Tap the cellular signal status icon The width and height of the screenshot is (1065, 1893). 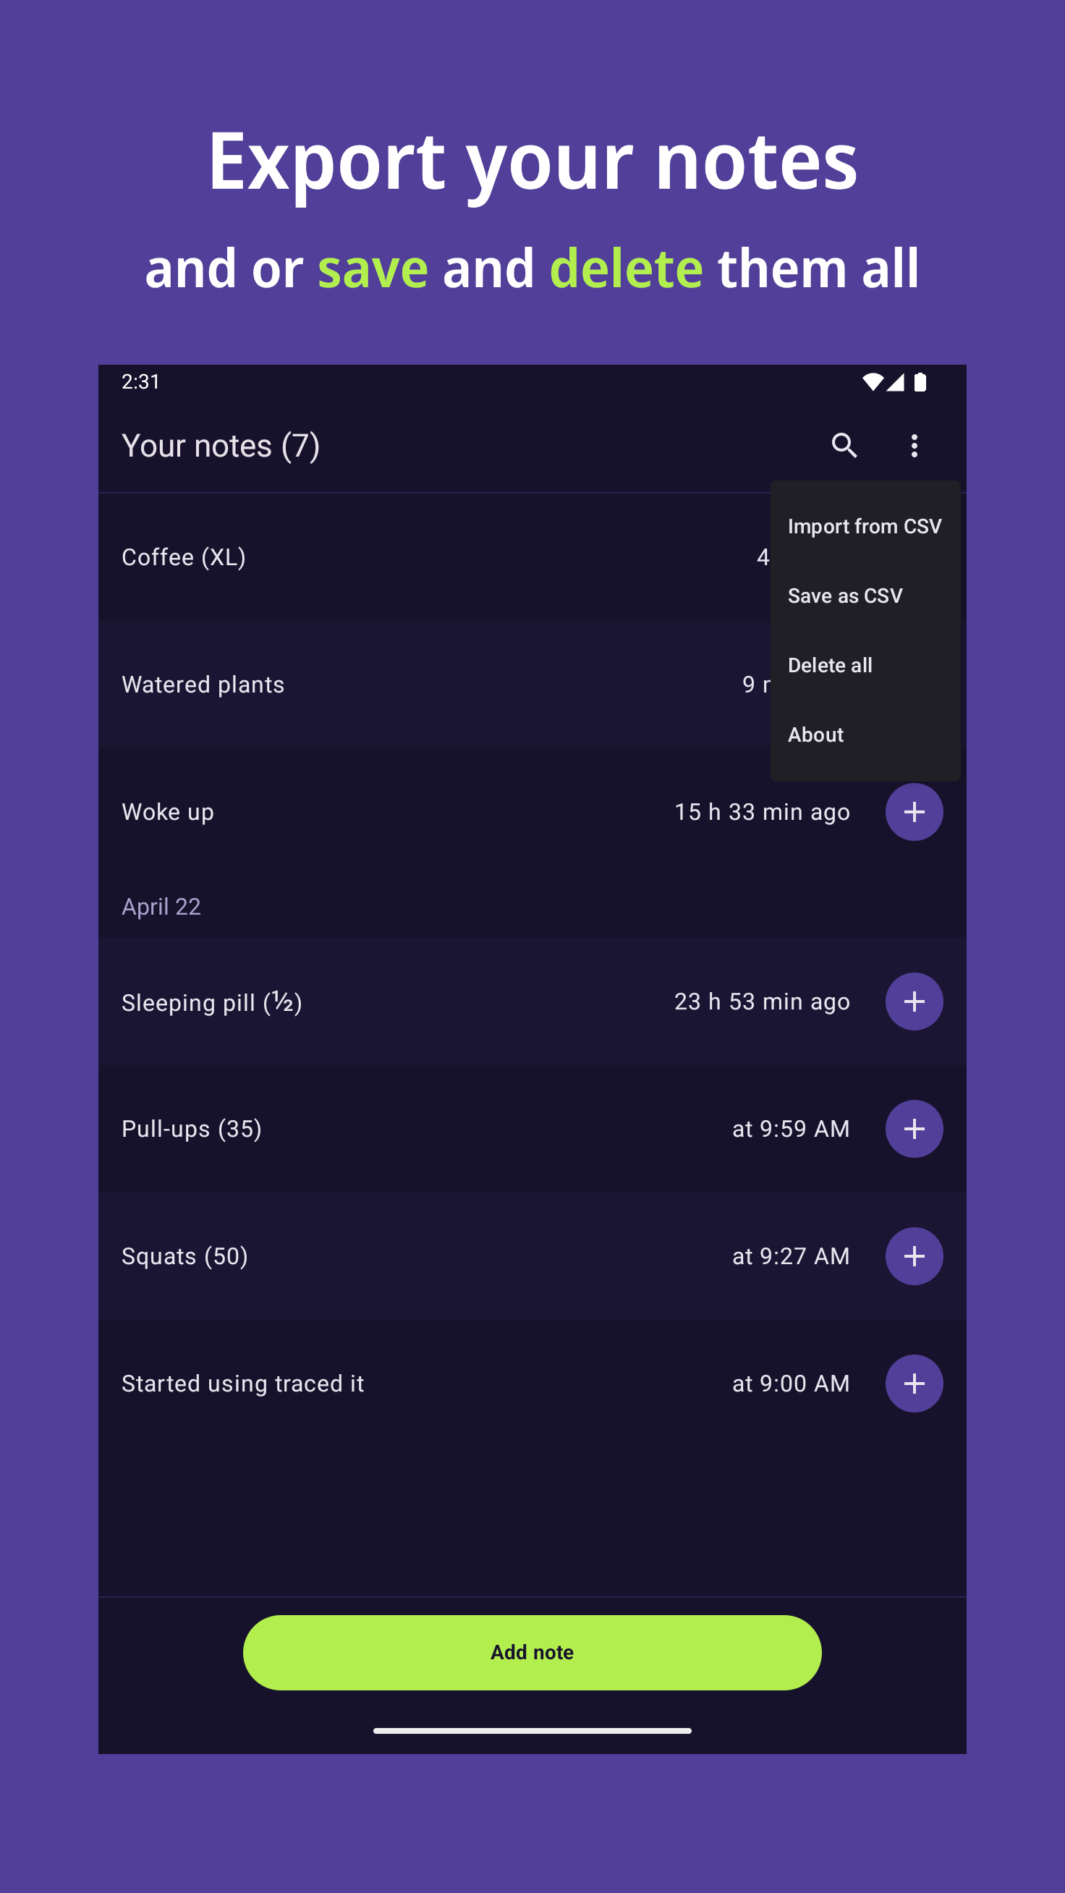coord(895,382)
